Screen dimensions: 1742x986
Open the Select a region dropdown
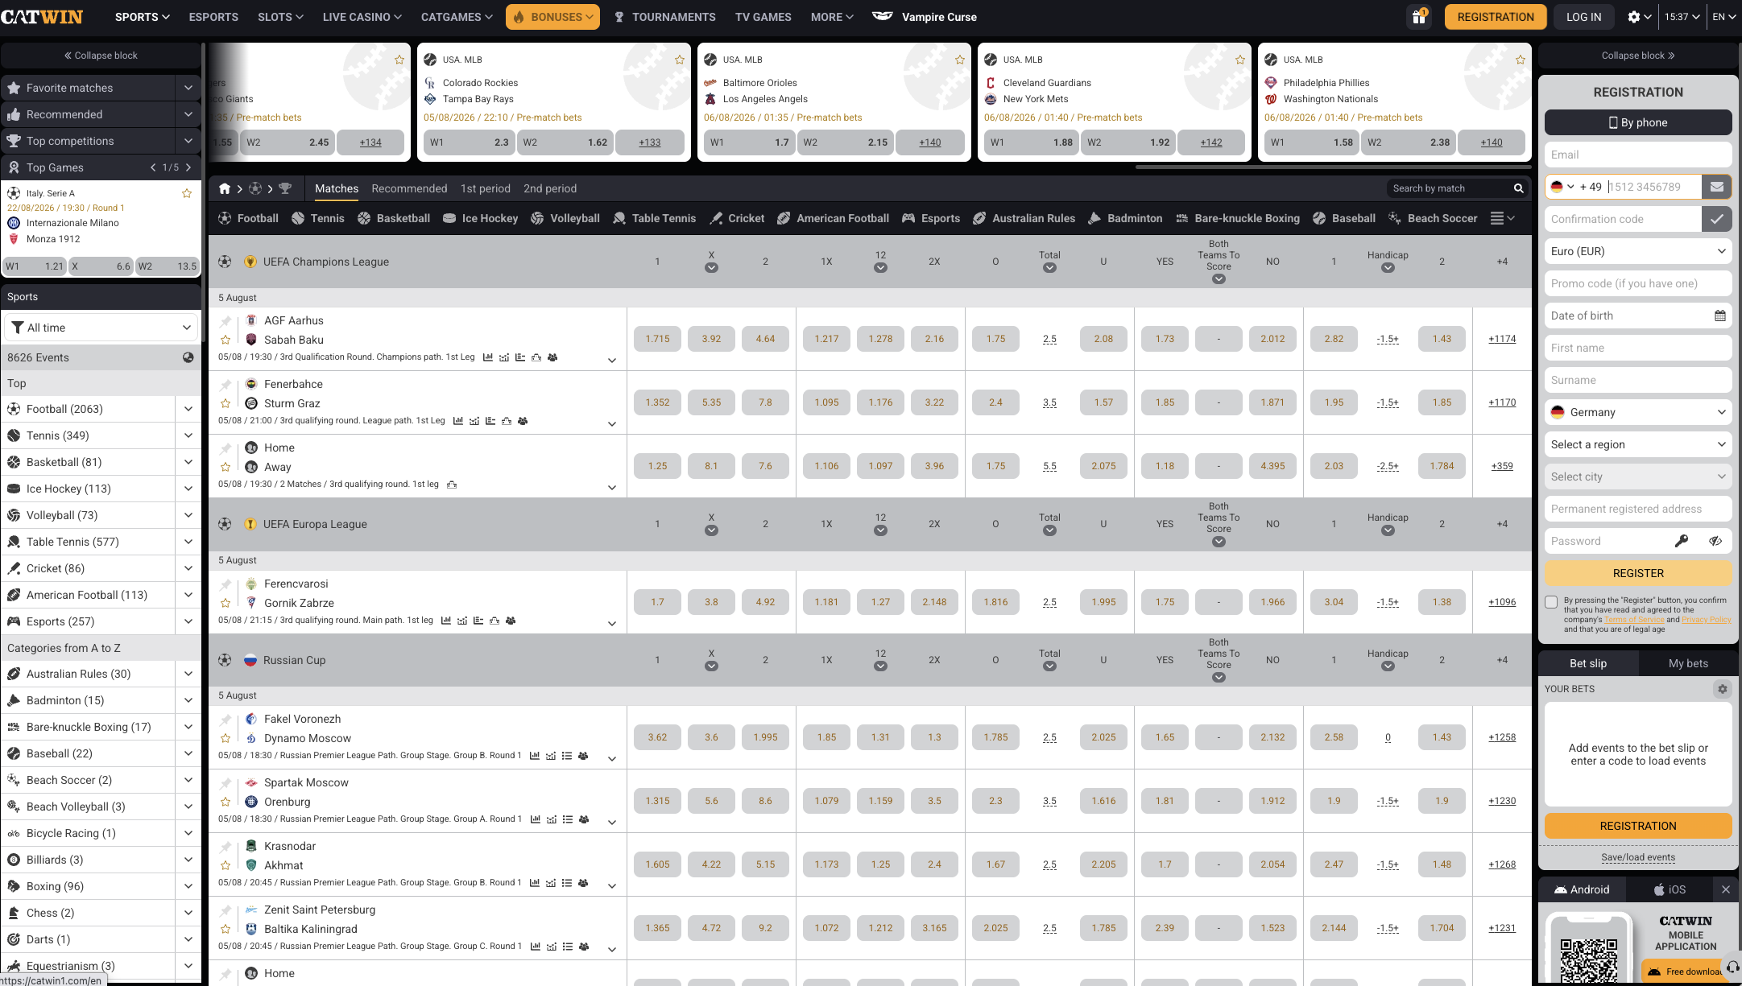click(1637, 444)
